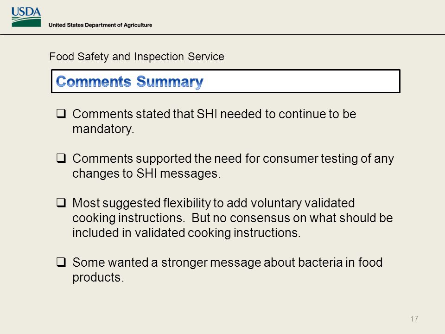
Task: Check the box beside 'Most suggested flexibility'
Action: tap(61, 203)
